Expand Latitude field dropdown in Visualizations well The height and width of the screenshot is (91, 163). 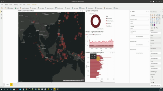159,38
